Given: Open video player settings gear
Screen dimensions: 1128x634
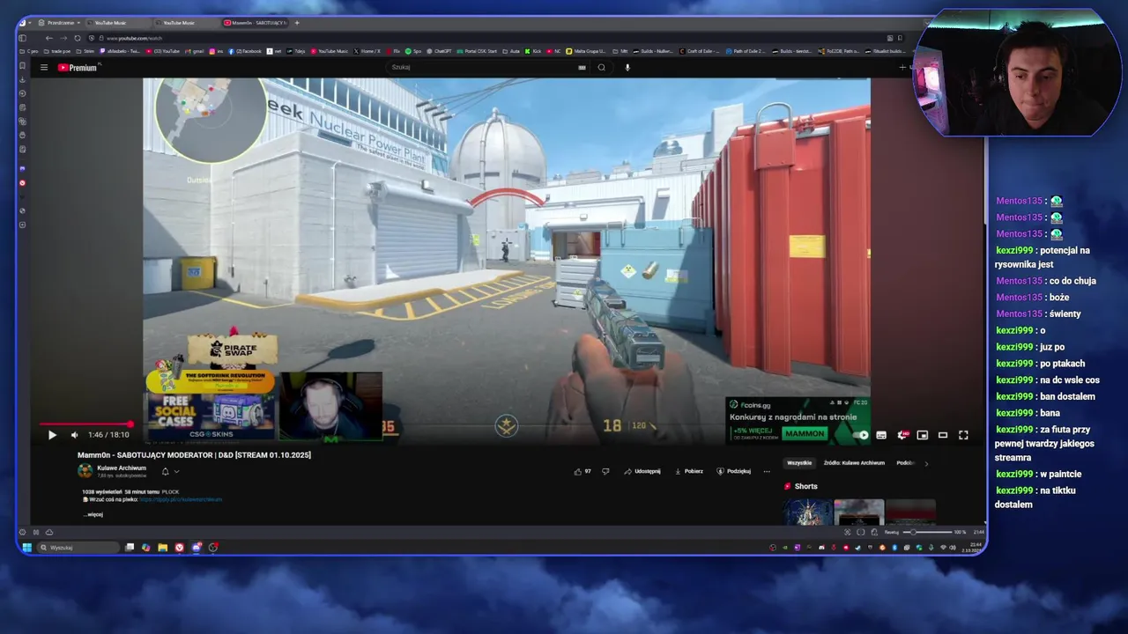Looking at the screenshot, I should [x=902, y=435].
